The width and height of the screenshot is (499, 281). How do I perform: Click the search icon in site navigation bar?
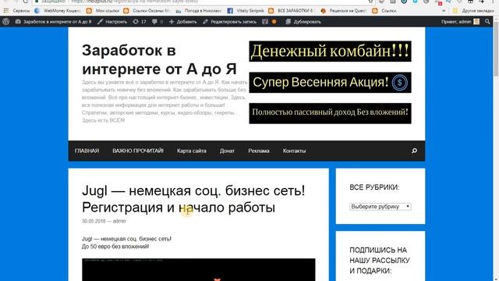coord(414,151)
